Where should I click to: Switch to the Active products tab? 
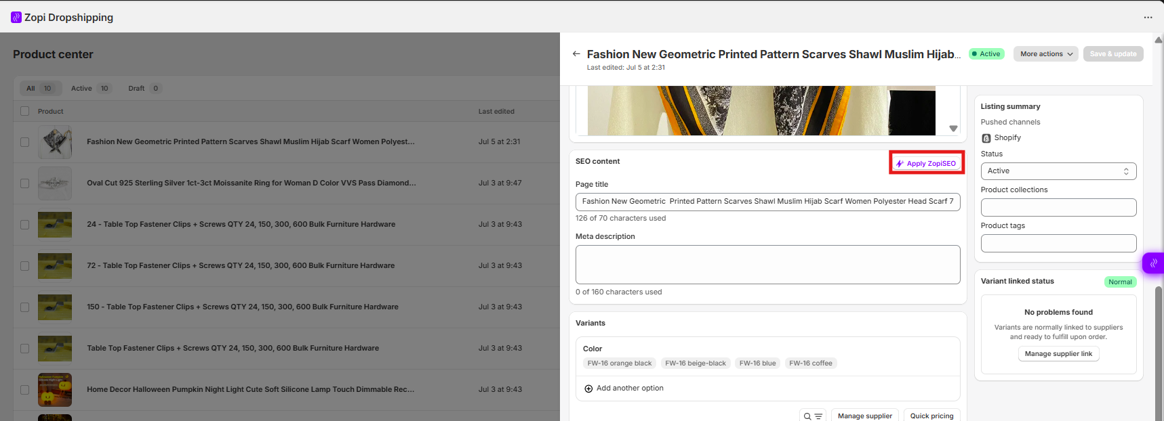91,89
